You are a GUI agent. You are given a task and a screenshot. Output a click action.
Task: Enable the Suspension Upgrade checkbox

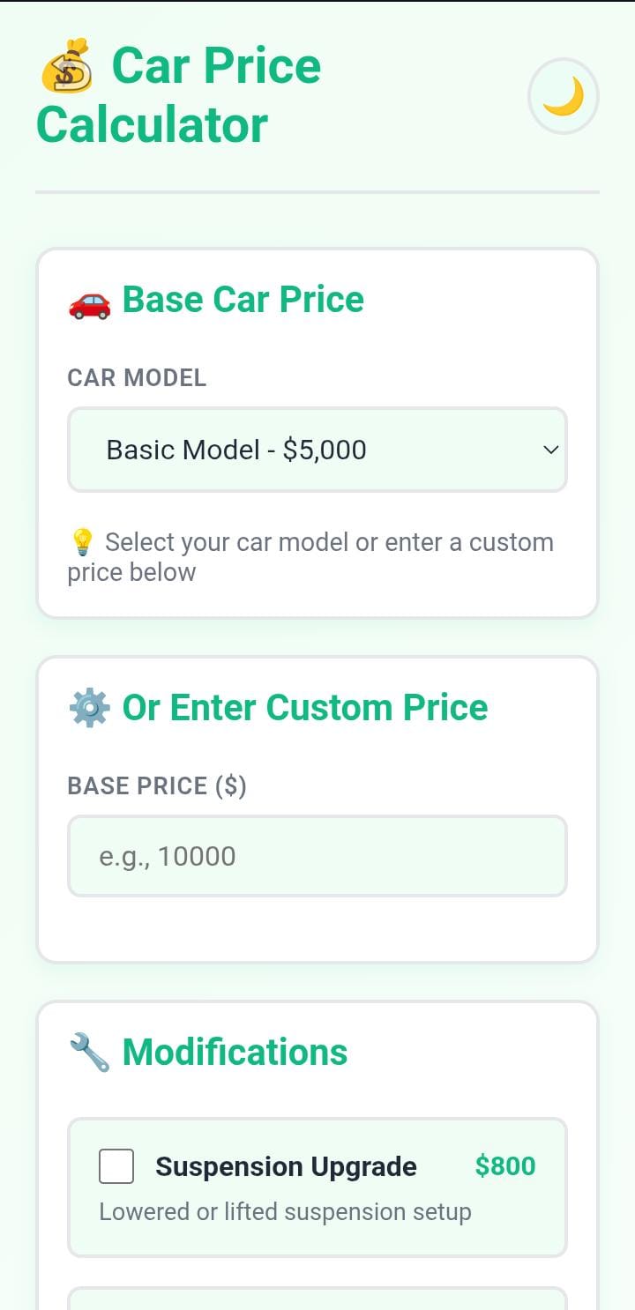pos(116,1166)
